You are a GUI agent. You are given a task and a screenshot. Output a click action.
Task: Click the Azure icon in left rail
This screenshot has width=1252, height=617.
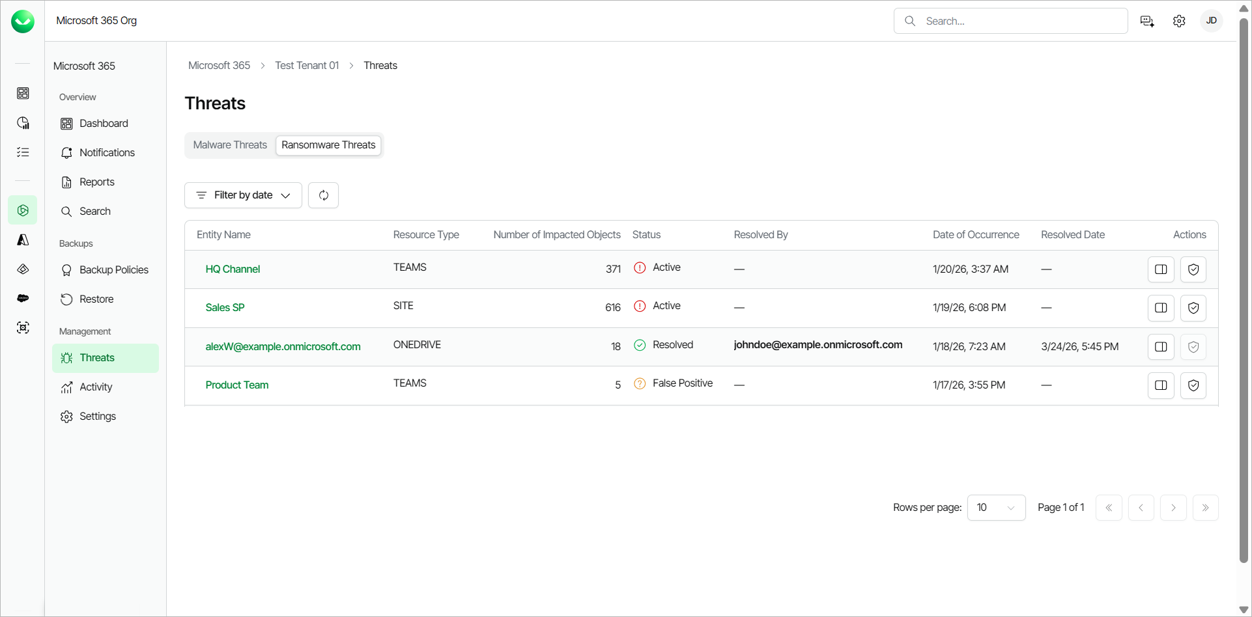pyautogui.click(x=23, y=240)
